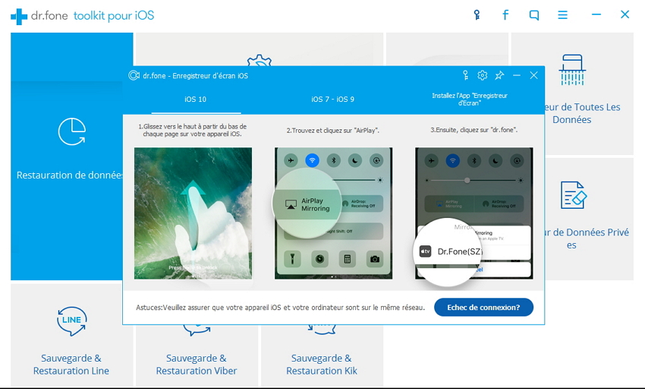Open Sauvegarde & Restauration Viber tile
Viewport: 645px width, 389px height.
[x=197, y=356]
